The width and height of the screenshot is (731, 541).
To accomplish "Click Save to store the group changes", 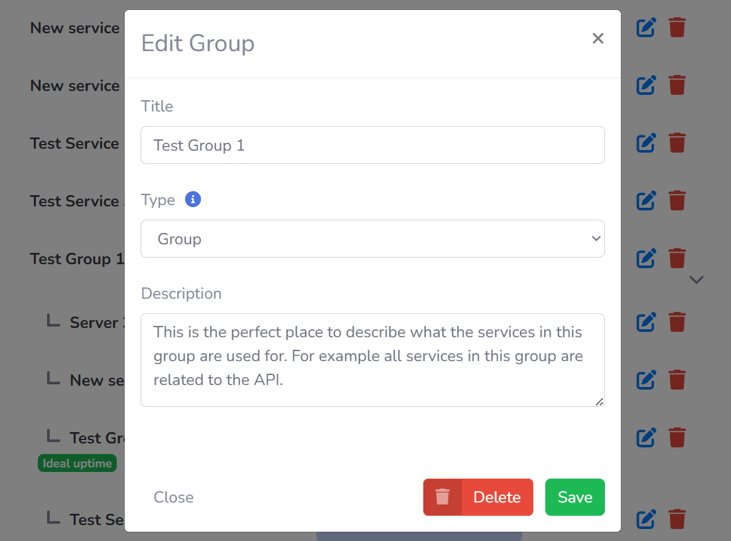I will coord(574,497).
